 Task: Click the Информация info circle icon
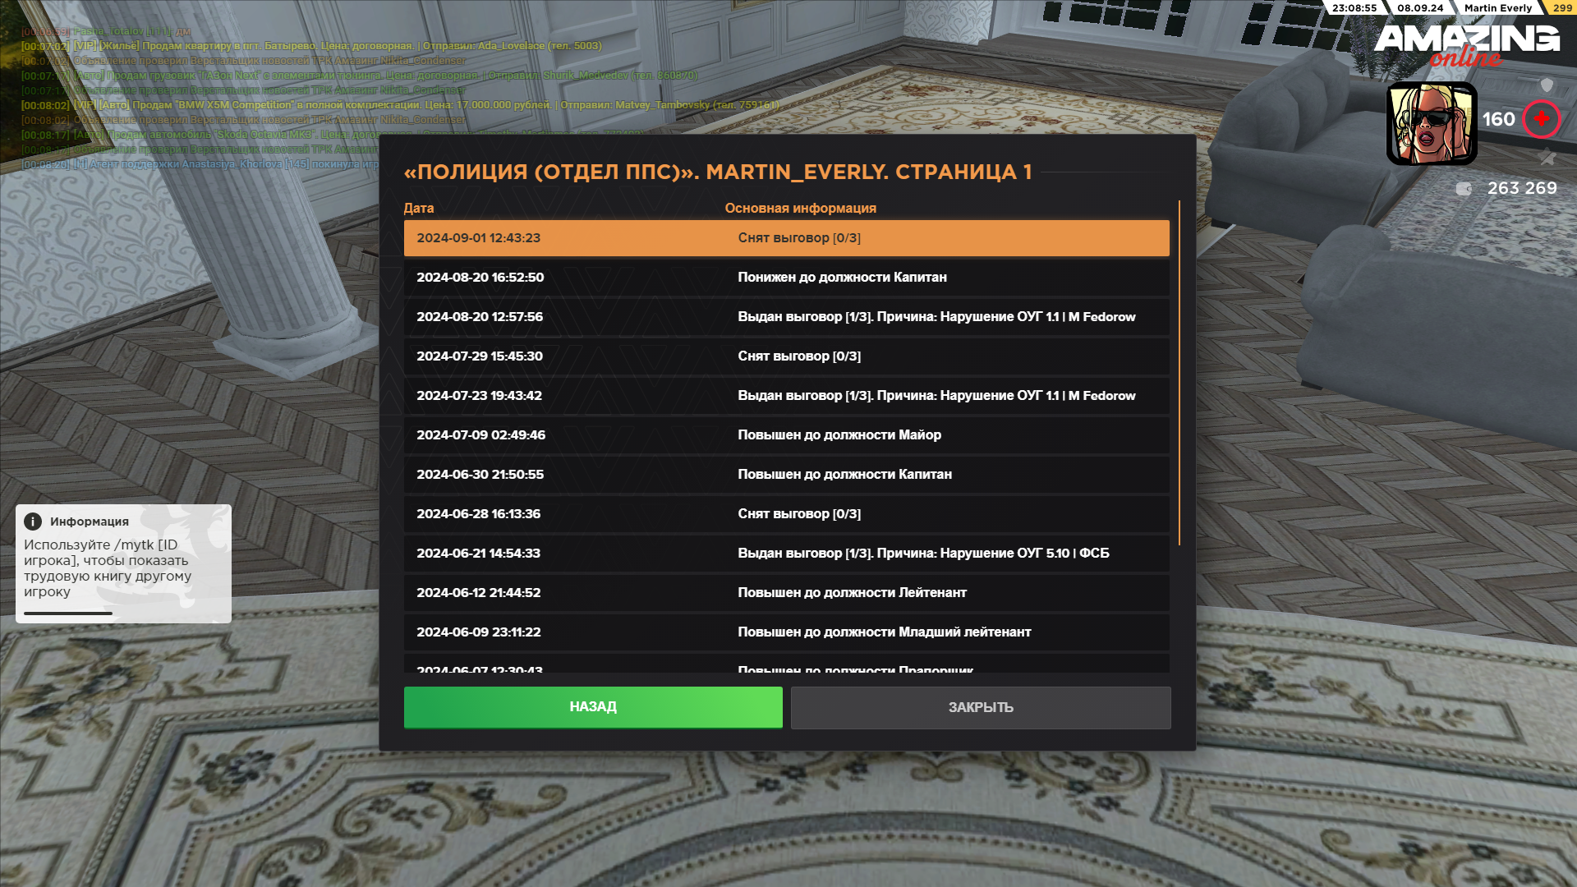[x=33, y=522]
